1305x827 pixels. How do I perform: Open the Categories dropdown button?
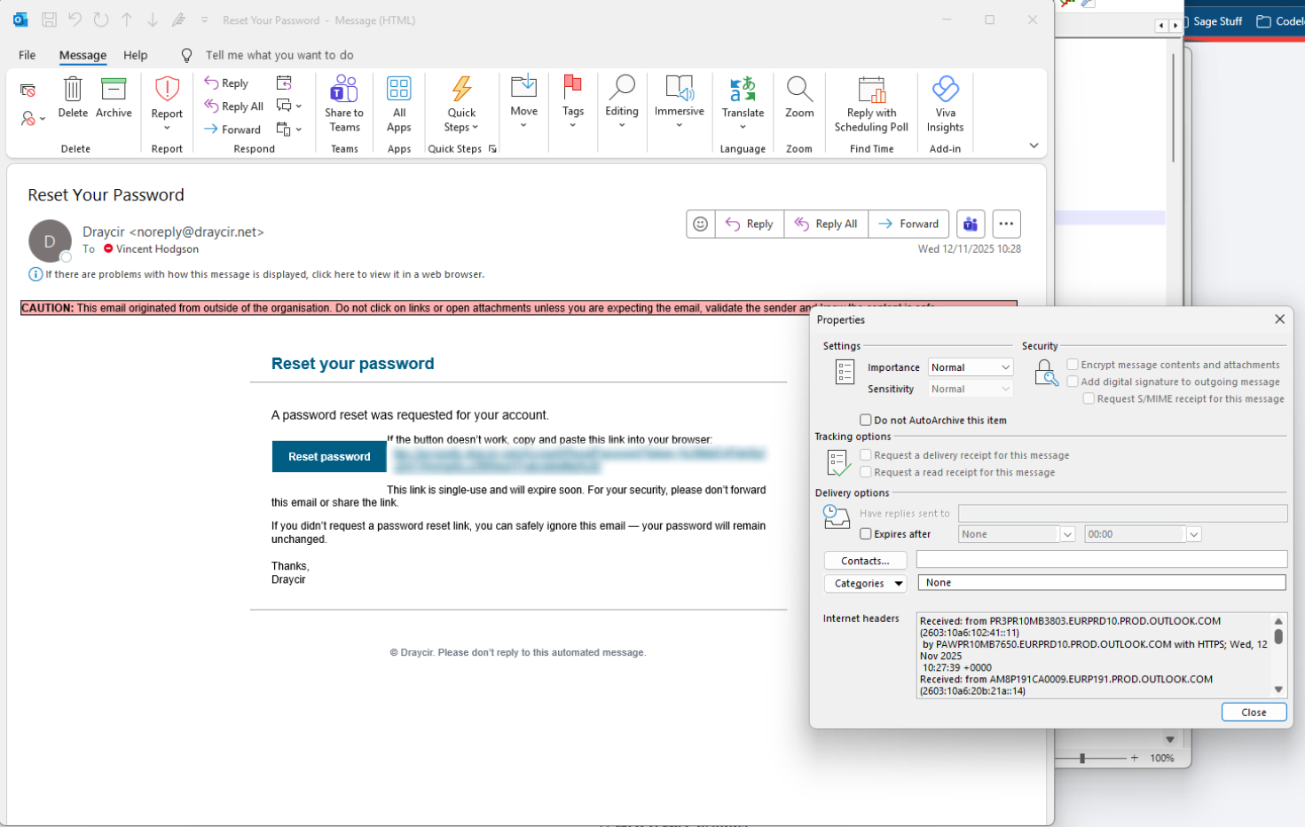pos(865,584)
